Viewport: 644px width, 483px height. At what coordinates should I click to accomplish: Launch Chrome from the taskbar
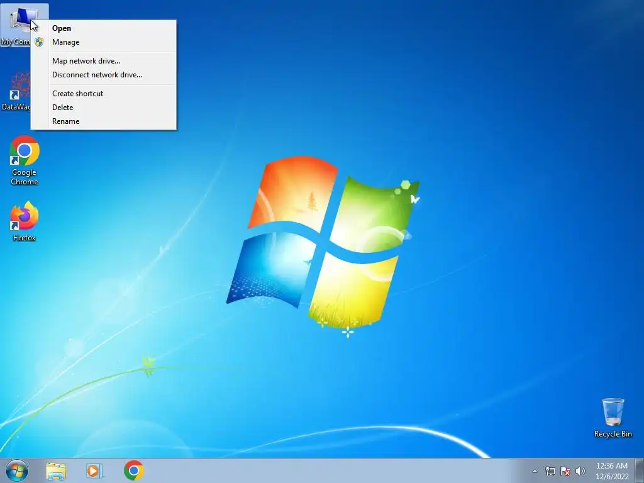pyautogui.click(x=133, y=470)
